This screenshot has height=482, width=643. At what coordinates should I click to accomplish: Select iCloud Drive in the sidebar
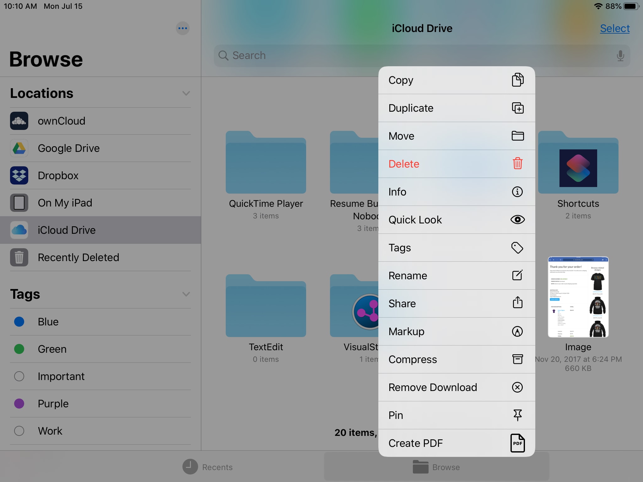(x=100, y=230)
